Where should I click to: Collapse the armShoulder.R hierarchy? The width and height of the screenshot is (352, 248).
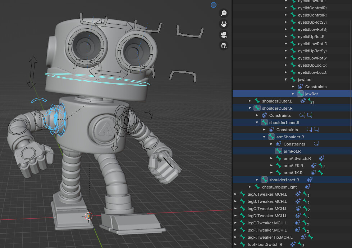pyautogui.click(x=264, y=137)
